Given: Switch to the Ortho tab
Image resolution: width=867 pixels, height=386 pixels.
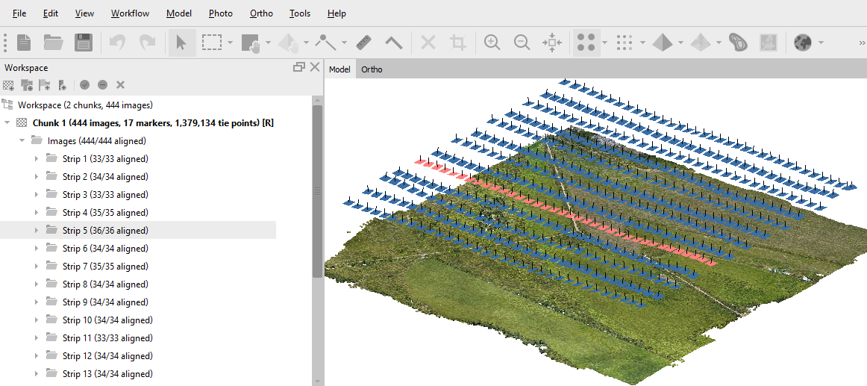Looking at the screenshot, I should pos(372,69).
